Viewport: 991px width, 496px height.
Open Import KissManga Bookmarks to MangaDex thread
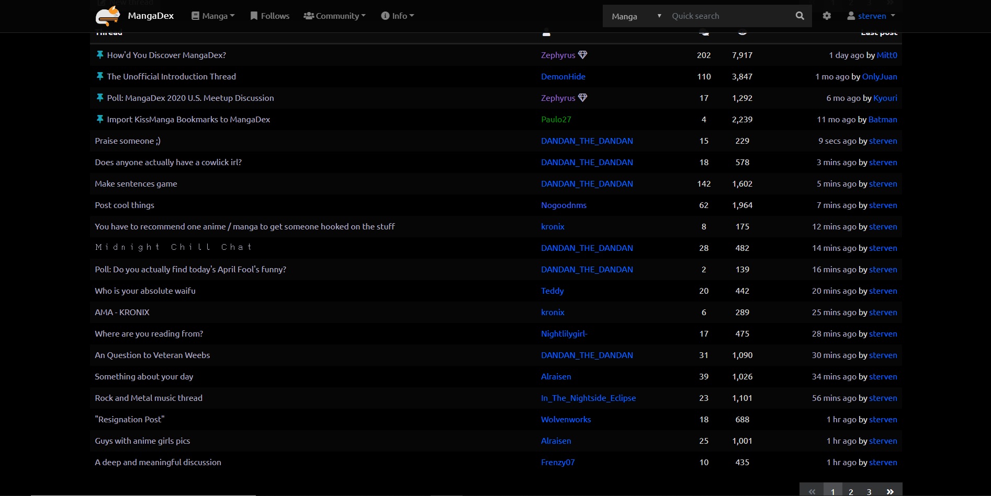click(x=188, y=119)
